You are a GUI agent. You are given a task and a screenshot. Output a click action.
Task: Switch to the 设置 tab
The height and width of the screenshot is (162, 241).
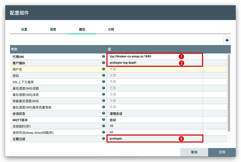(24, 30)
